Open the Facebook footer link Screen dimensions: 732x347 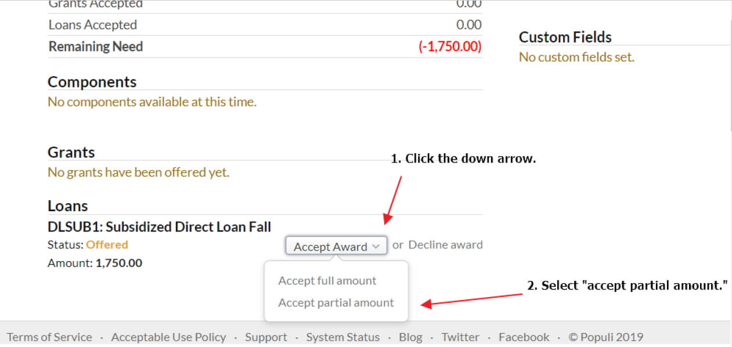pos(524,337)
